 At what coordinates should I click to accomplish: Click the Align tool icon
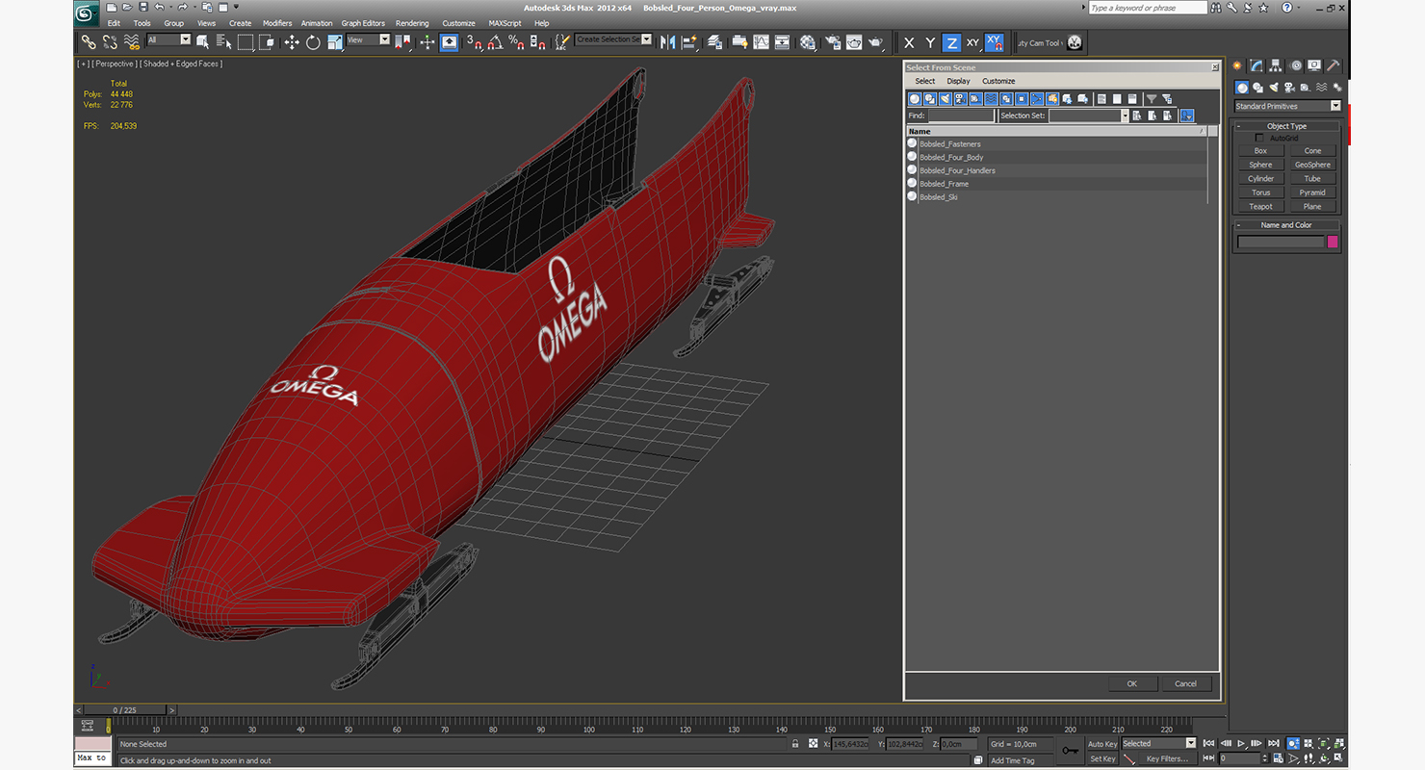point(689,42)
